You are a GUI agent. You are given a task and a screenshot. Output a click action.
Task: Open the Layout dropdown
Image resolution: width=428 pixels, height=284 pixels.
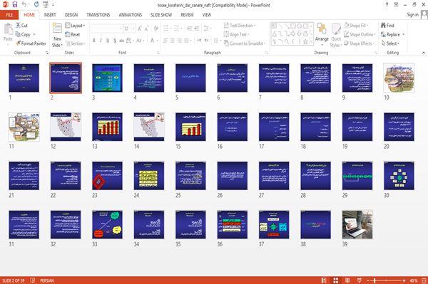[x=75, y=26]
